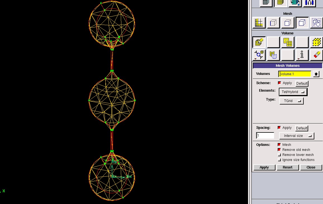Open the Interval size dropdown
The height and width of the screenshot is (204, 323).
coord(296,136)
